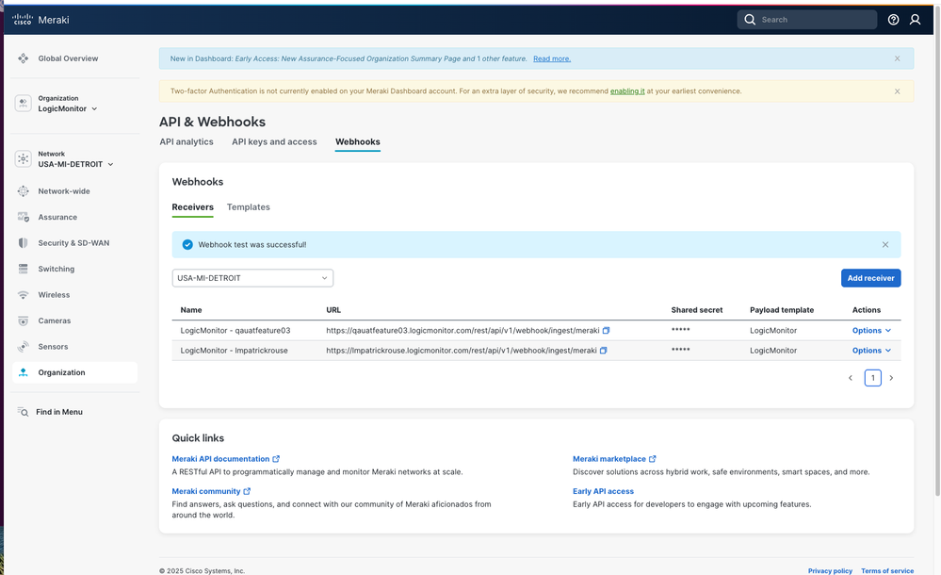Image resolution: width=941 pixels, height=575 pixels.
Task: Click the Cameras sidebar icon
Action: [x=23, y=320]
